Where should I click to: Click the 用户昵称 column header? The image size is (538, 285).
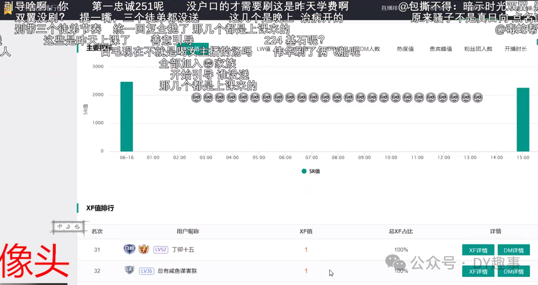click(x=188, y=231)
